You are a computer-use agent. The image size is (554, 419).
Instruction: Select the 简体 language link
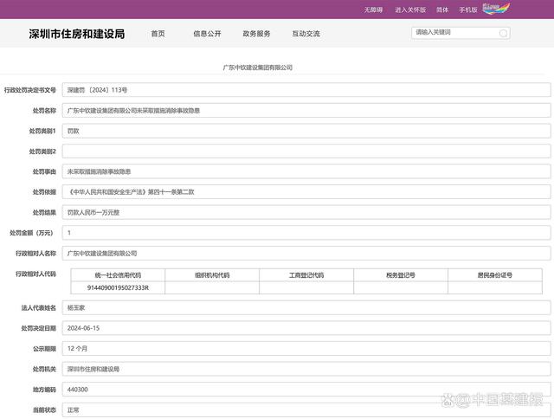pos(442,10)
